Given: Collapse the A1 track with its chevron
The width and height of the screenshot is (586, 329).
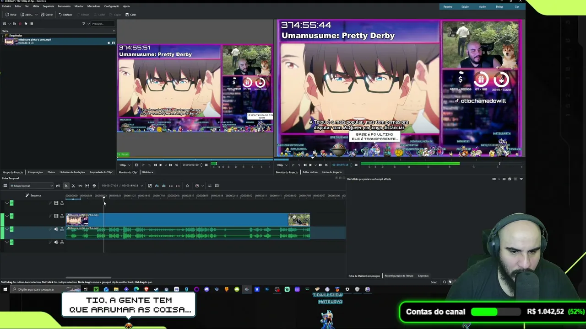Looking at the screenshot, I should coord(6,229).
